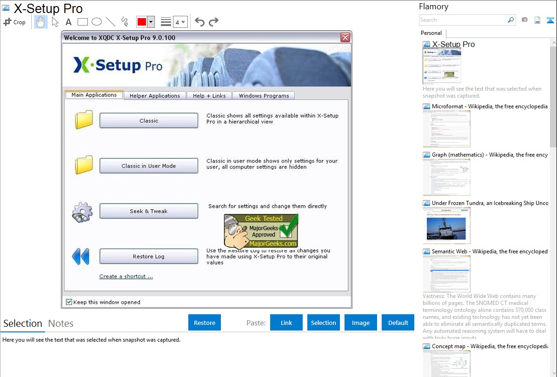This screenshot has width=557, height=377.
Task: Switch to the Selection tab
Action: point(23,324)
